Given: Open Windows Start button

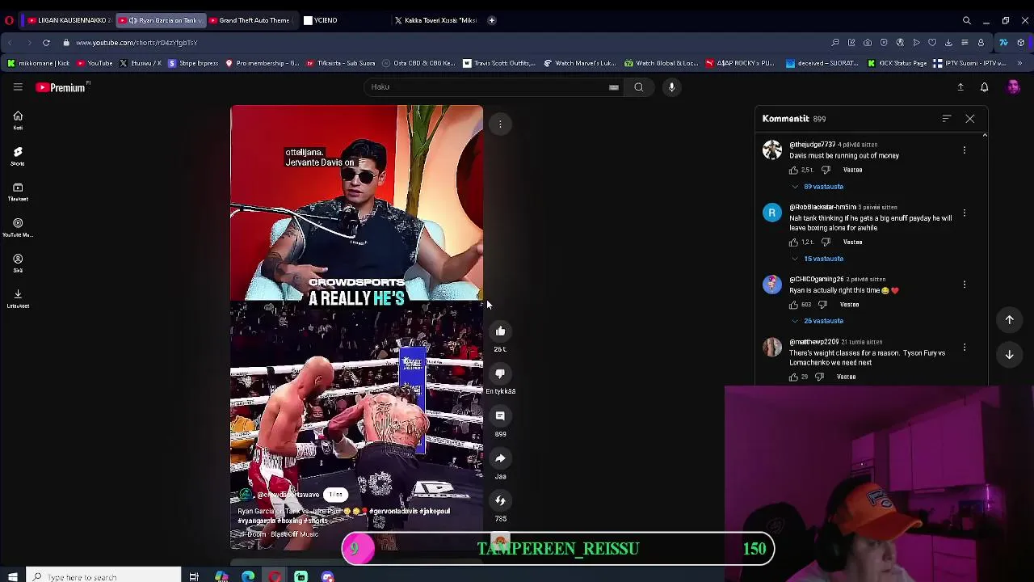Looking at the screenshot, I should (x=12, y=577).
